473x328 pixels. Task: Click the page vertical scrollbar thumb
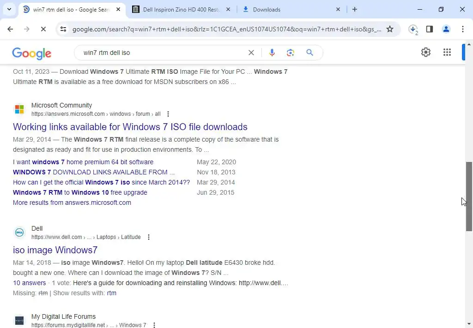[x=469, y=197]
